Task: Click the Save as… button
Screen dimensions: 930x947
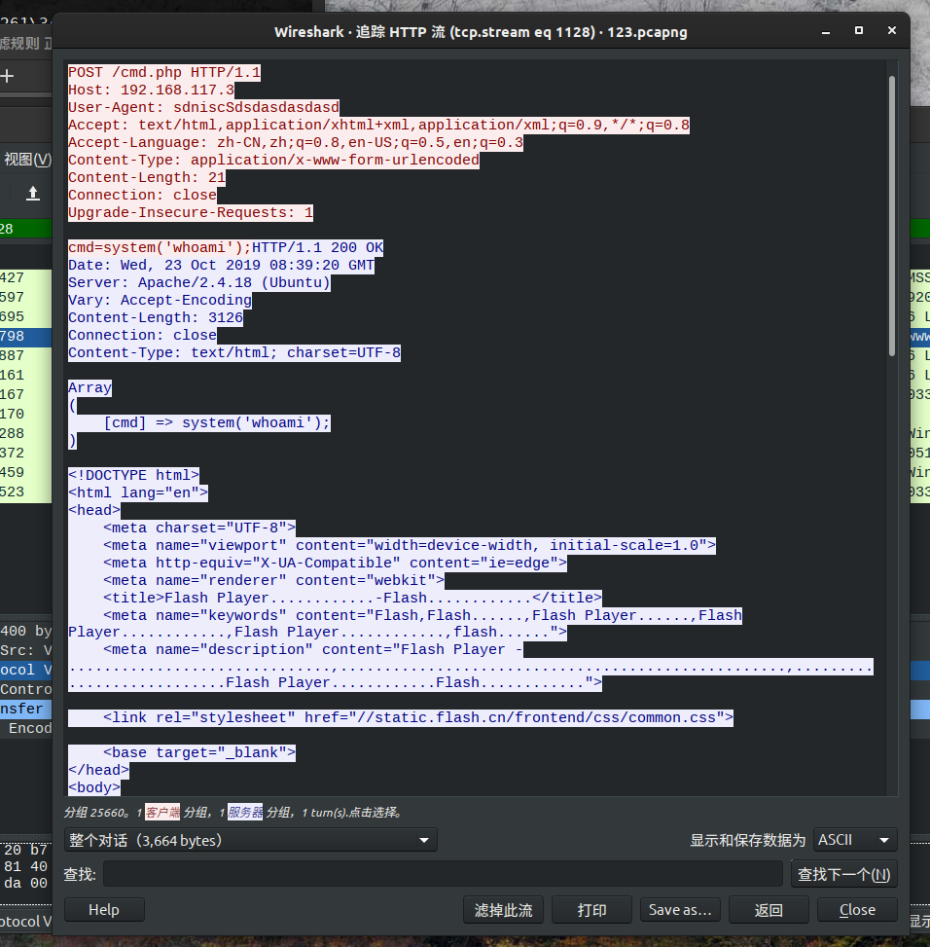Action: [680, 910]
